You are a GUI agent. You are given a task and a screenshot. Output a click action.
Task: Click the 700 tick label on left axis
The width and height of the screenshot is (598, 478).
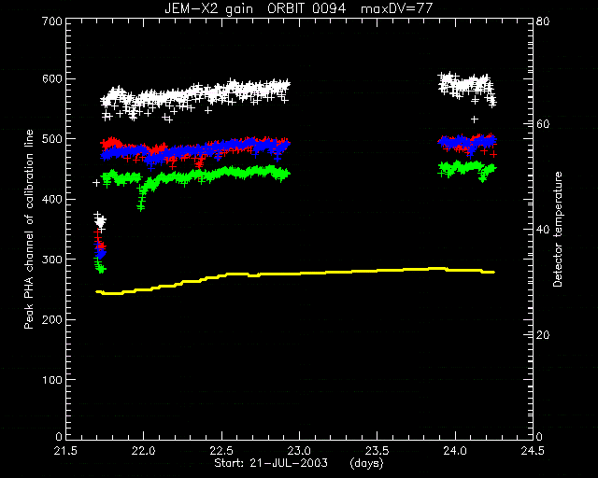51,21
